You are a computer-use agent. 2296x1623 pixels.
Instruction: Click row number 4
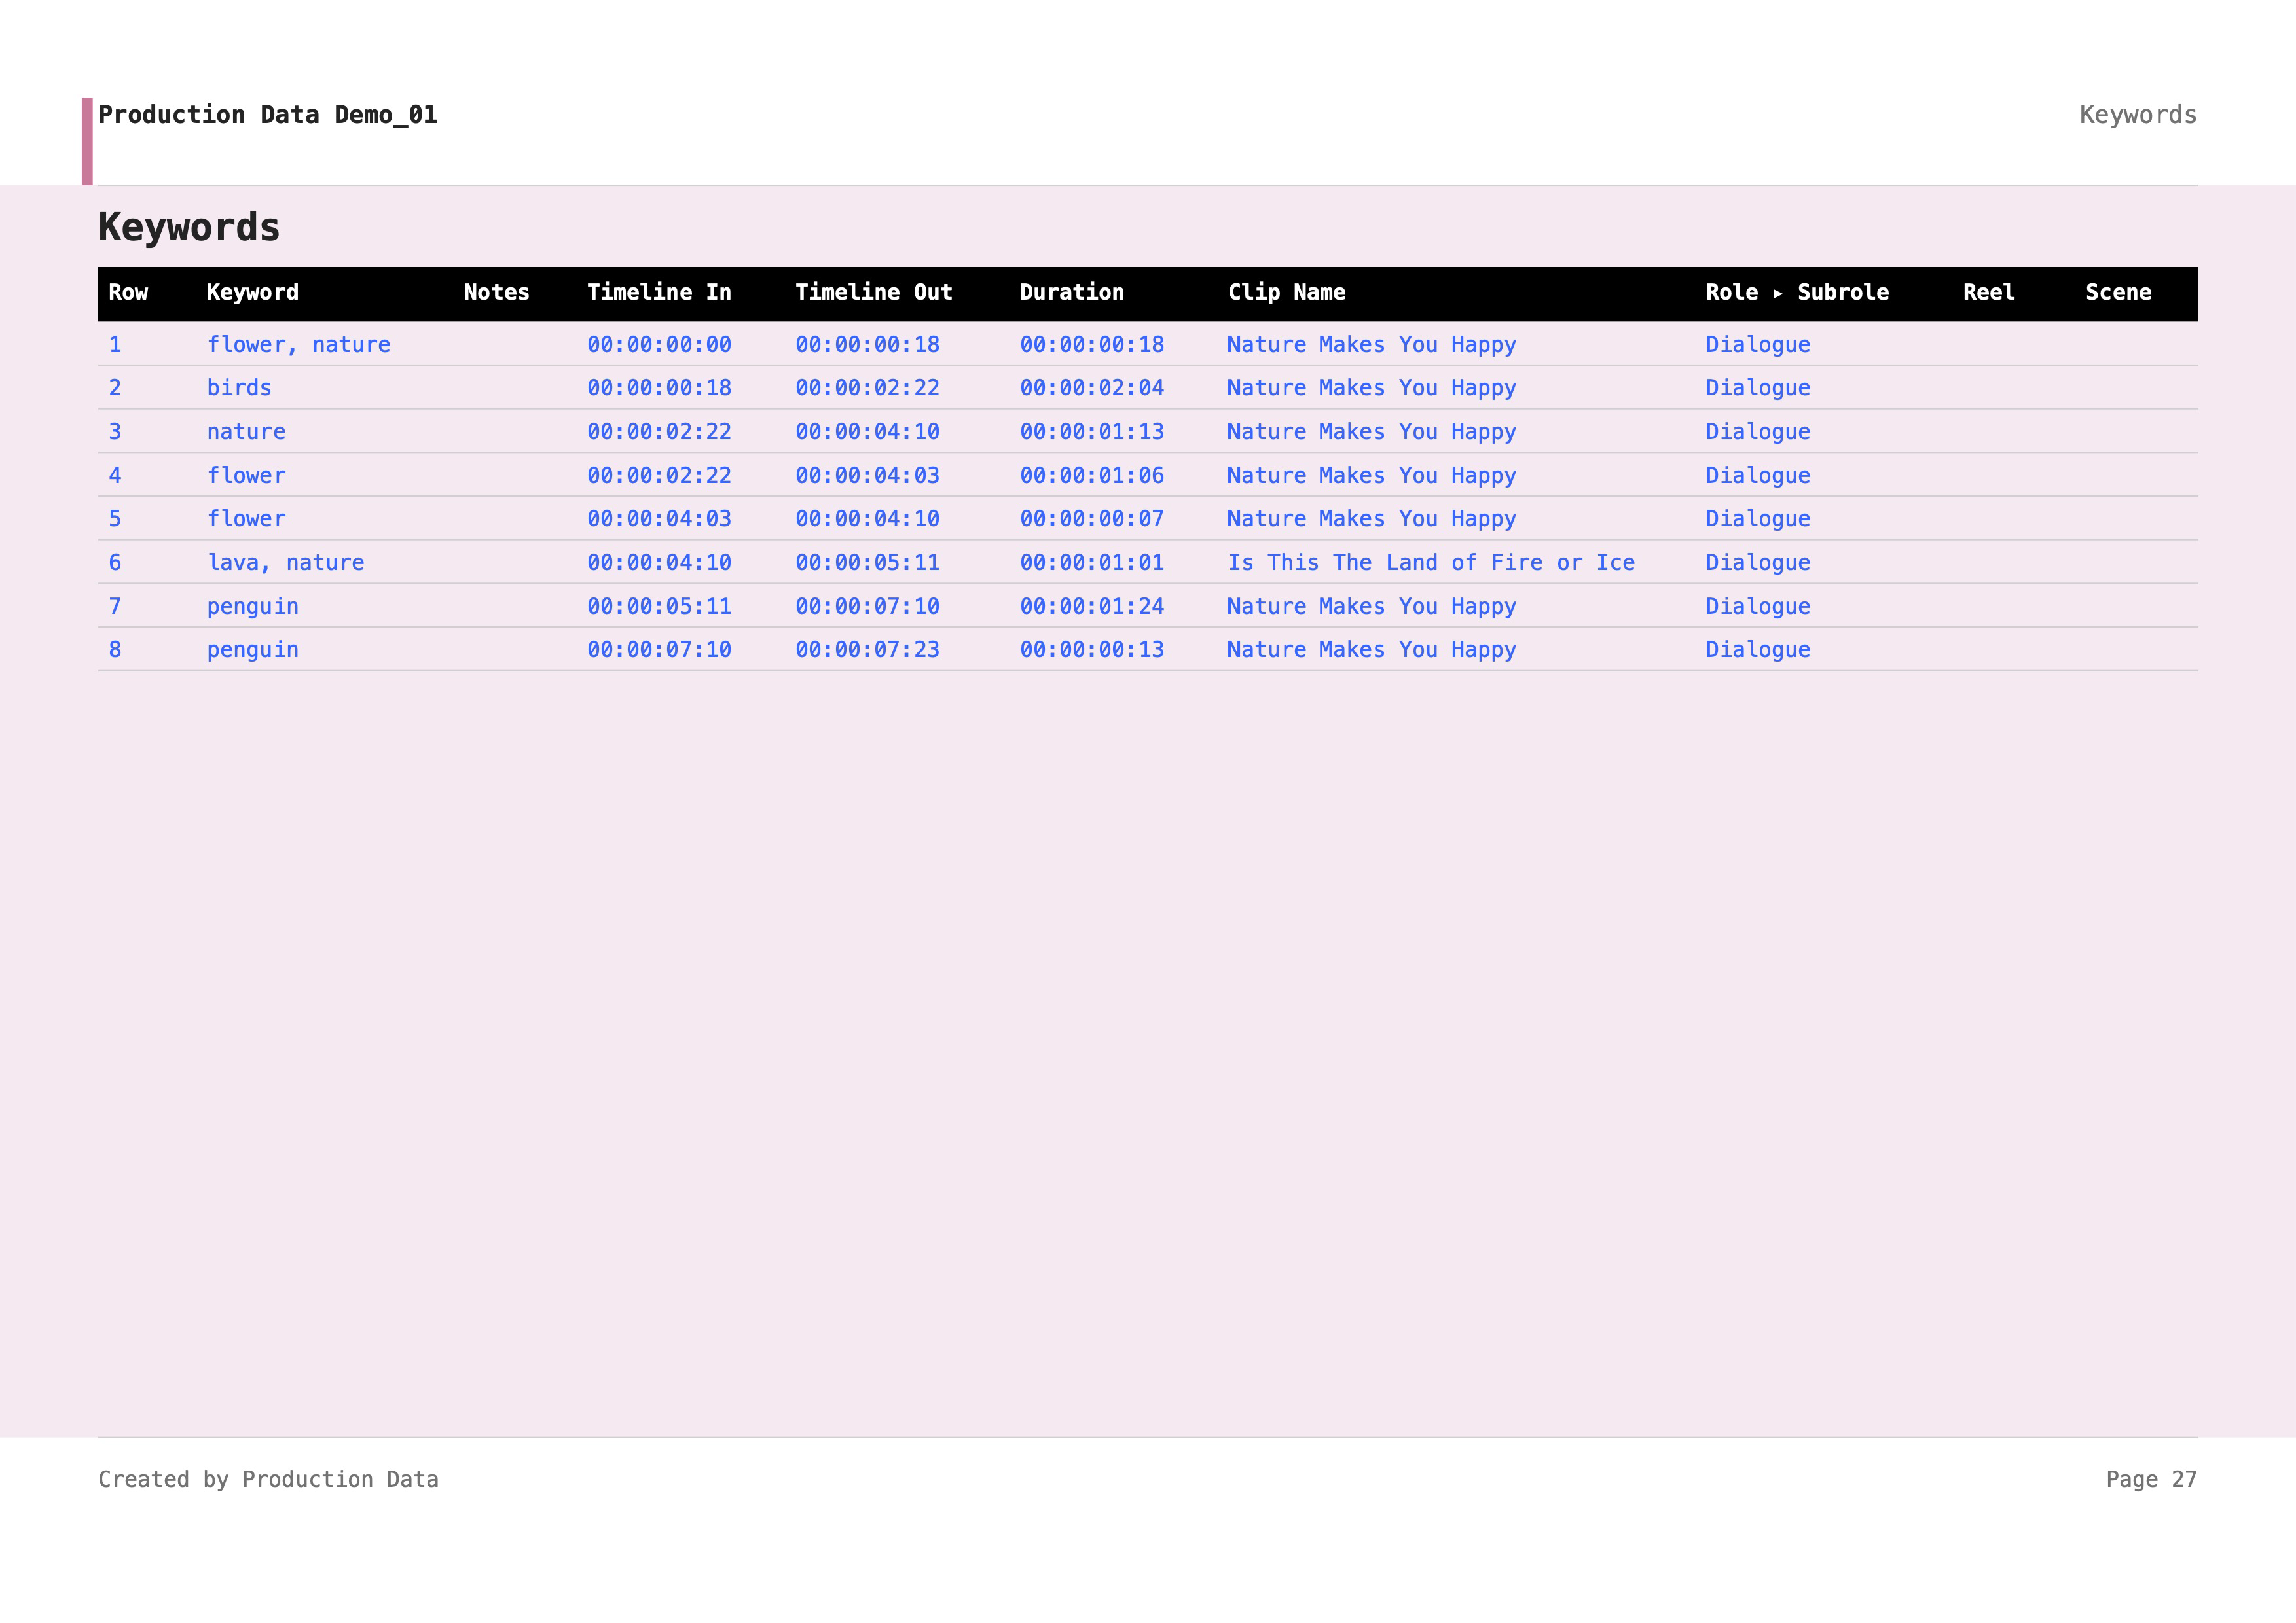click(115, 476)
